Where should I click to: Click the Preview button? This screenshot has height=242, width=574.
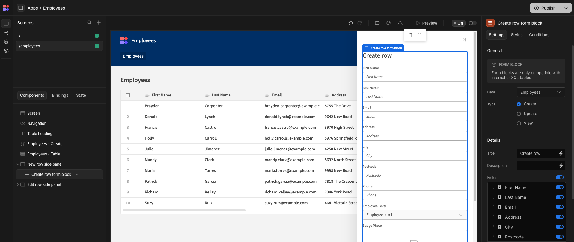426,23
